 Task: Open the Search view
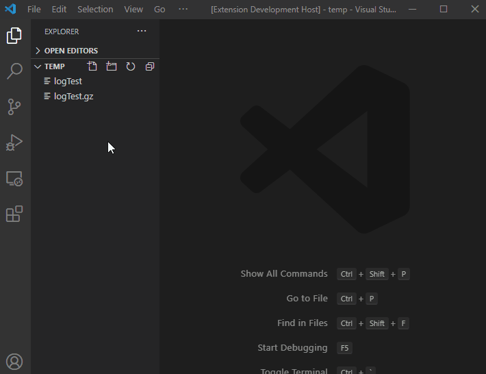pos(14,71)
